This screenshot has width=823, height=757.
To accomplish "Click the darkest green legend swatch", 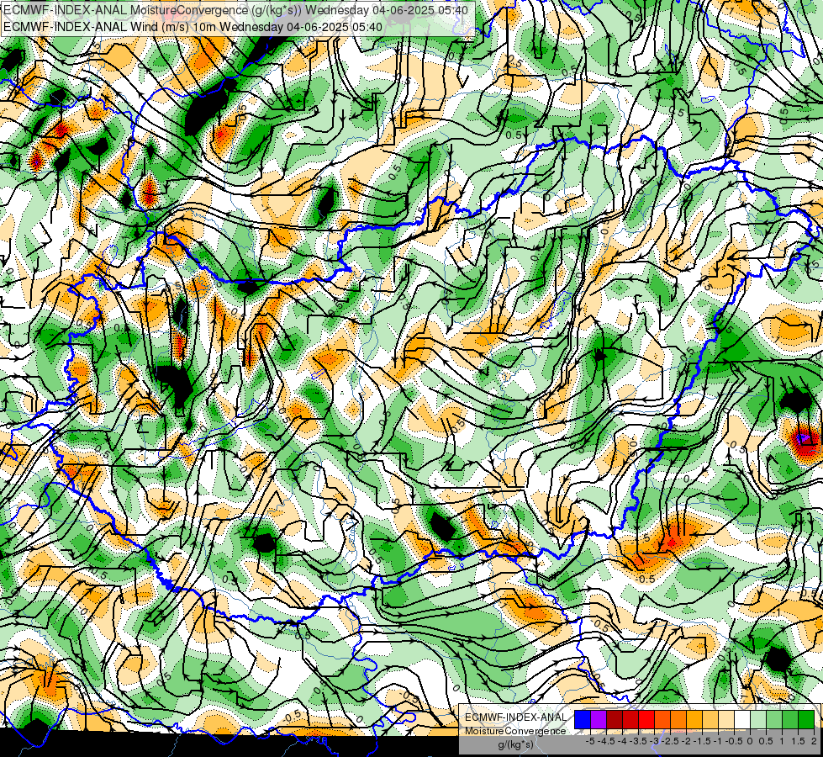I will 806,719.
